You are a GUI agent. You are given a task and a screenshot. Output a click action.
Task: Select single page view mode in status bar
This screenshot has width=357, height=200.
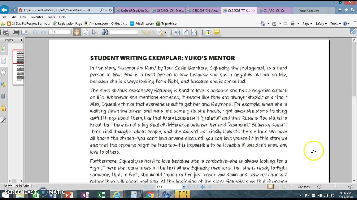[271, 187]
